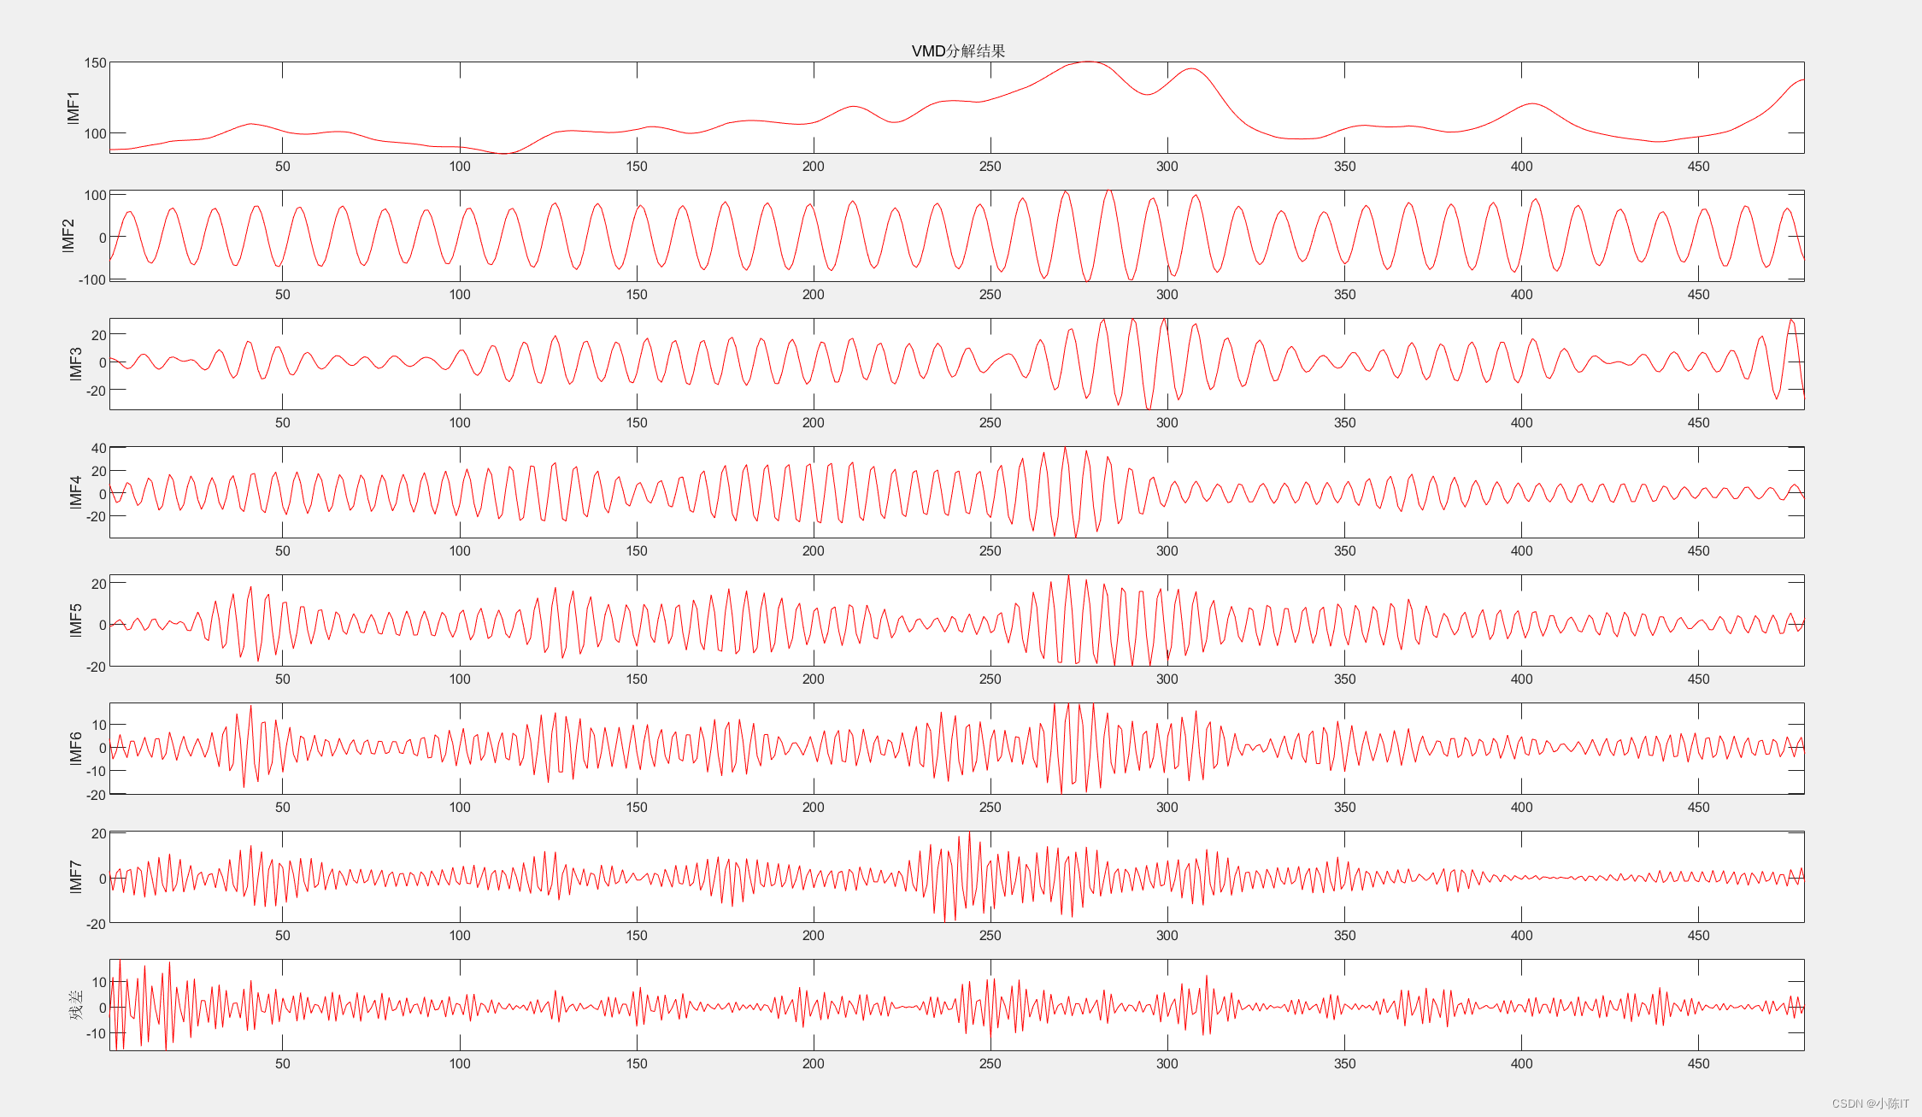
Task: Select the IMF1 subplot axes area
Action: click(x=957, y=108)
